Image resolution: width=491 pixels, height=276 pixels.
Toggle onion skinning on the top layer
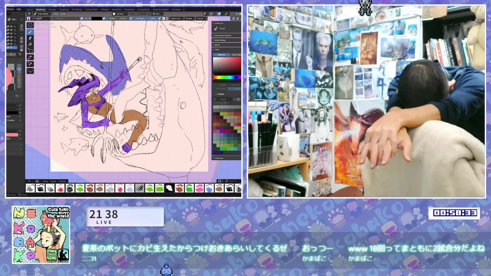click(8, 26)
